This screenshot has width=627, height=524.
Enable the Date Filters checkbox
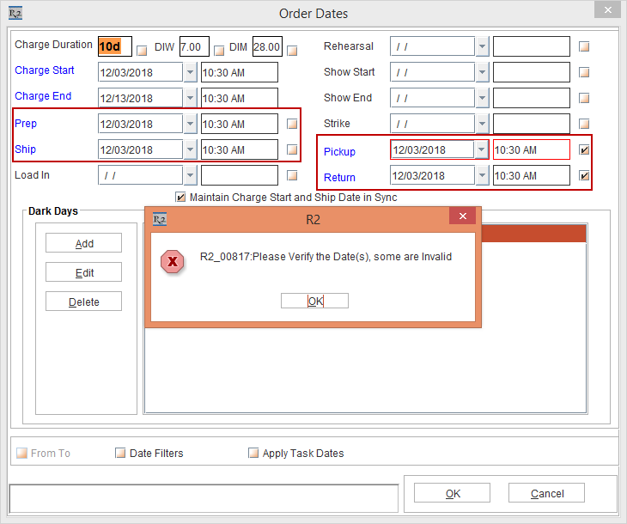coord(120,453)
